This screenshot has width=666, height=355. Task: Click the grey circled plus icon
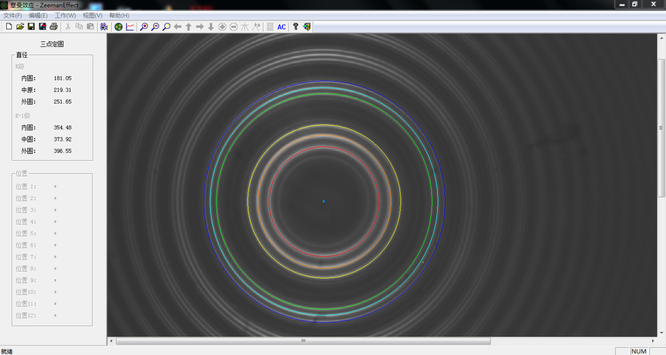tap(223, 27)
